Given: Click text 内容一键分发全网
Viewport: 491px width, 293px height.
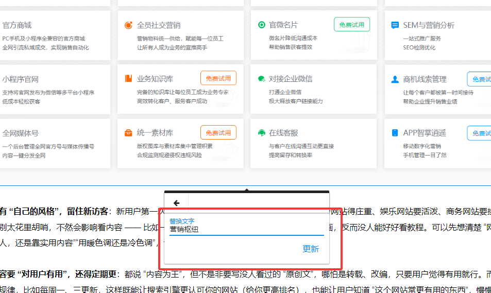Looking at the screenshot, I should (x=24, y=156).
